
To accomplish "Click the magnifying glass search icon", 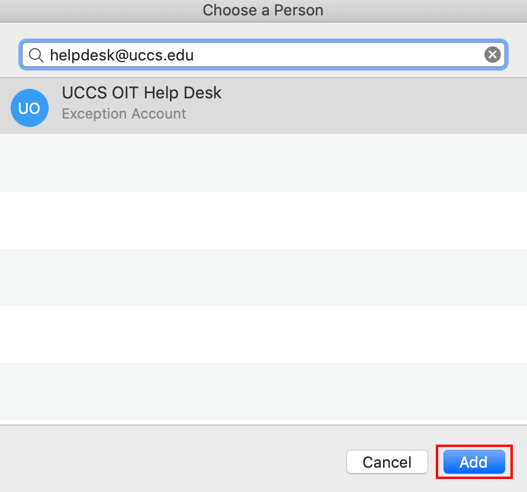I will [x=36, y=55].
